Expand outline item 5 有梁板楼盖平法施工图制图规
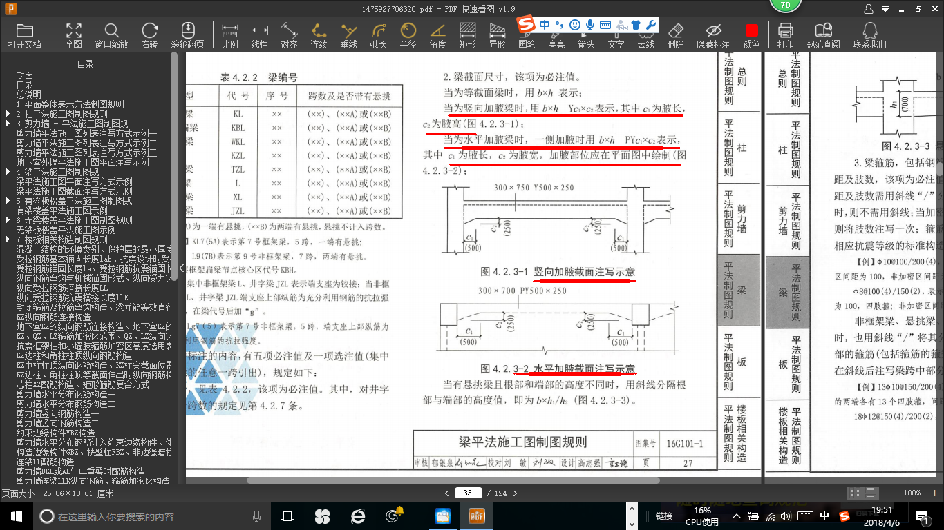The width and height of the screenshot is (944, 530). 8,201
